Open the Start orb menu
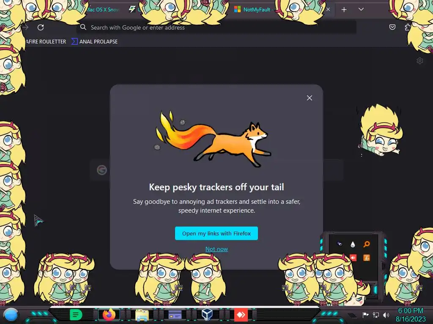Screen dimensions: 433x324 11,315
